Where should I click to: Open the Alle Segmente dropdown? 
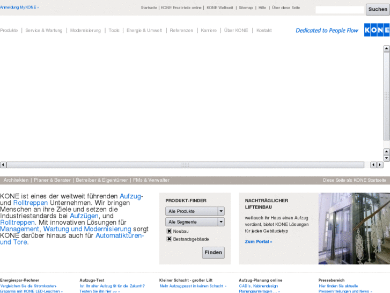click(195, 222)
